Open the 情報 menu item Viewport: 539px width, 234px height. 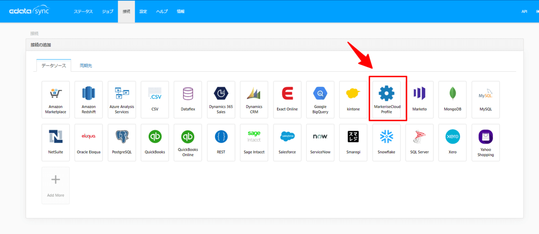181,11
